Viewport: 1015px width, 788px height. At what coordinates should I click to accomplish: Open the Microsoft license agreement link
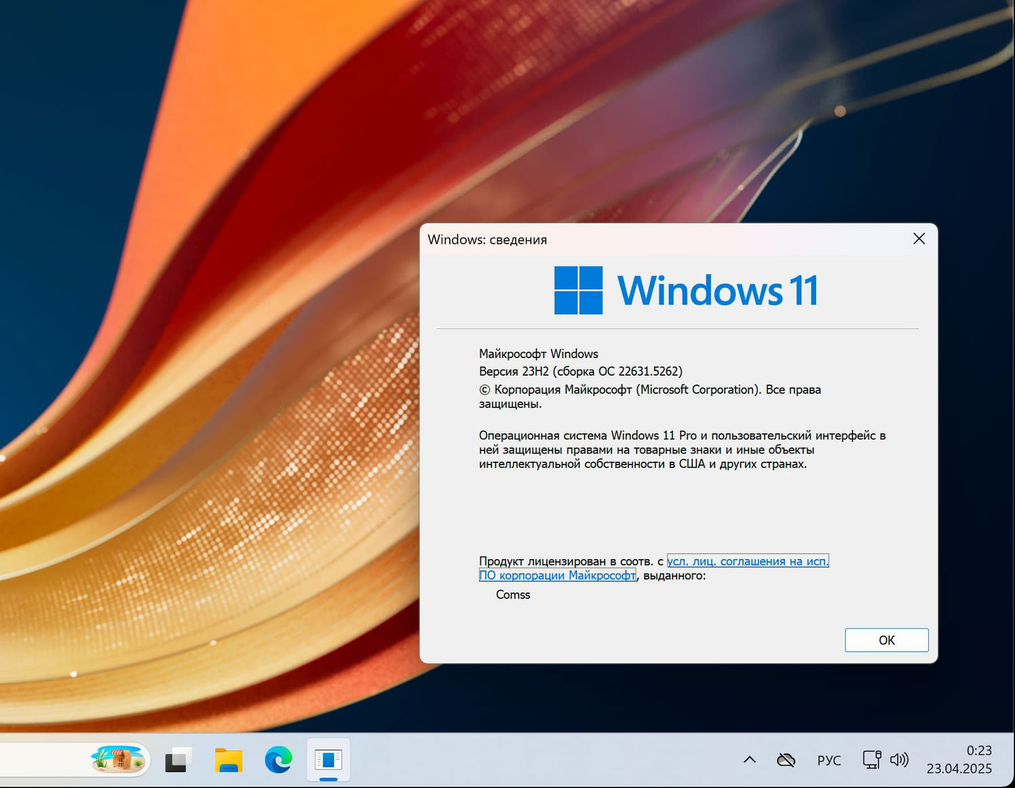pyautogui.click(x=747, y=561)
